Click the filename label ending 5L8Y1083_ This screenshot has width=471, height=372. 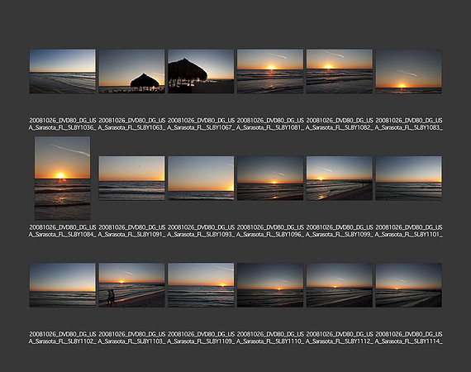click(x=408, y=124)
